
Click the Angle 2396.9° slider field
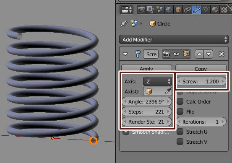[147, 101]
